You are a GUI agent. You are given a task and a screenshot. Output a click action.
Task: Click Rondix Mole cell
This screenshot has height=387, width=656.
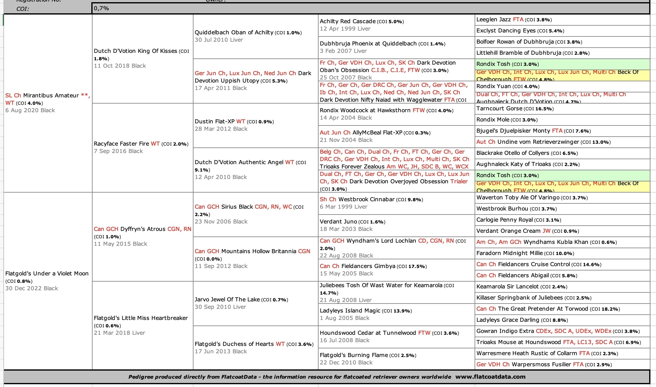[x=562, y=120]
